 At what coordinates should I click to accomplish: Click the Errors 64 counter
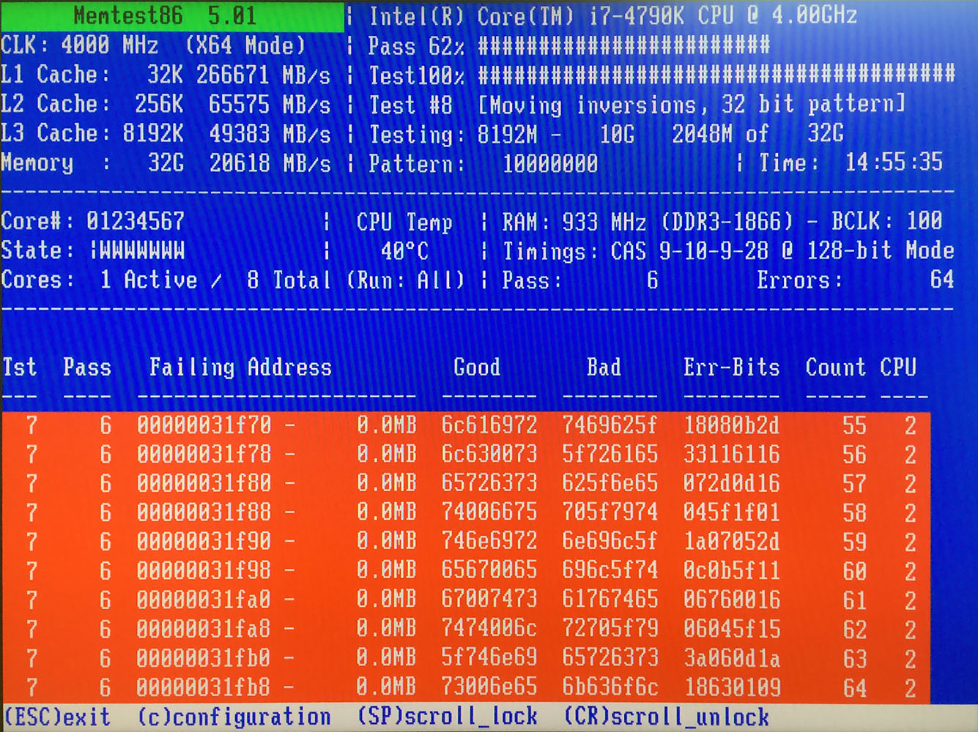(x=856, y=280)
